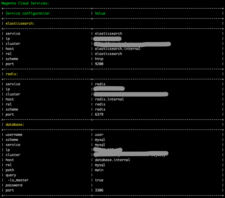Click 'service' label in elasticsearch section
This screenshot has width=225, height=198.
(x=13, y=34)
